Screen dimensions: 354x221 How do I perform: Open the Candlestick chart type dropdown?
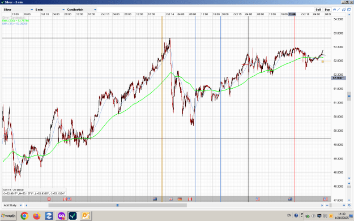pyautogui.click(x=82, y=10)
